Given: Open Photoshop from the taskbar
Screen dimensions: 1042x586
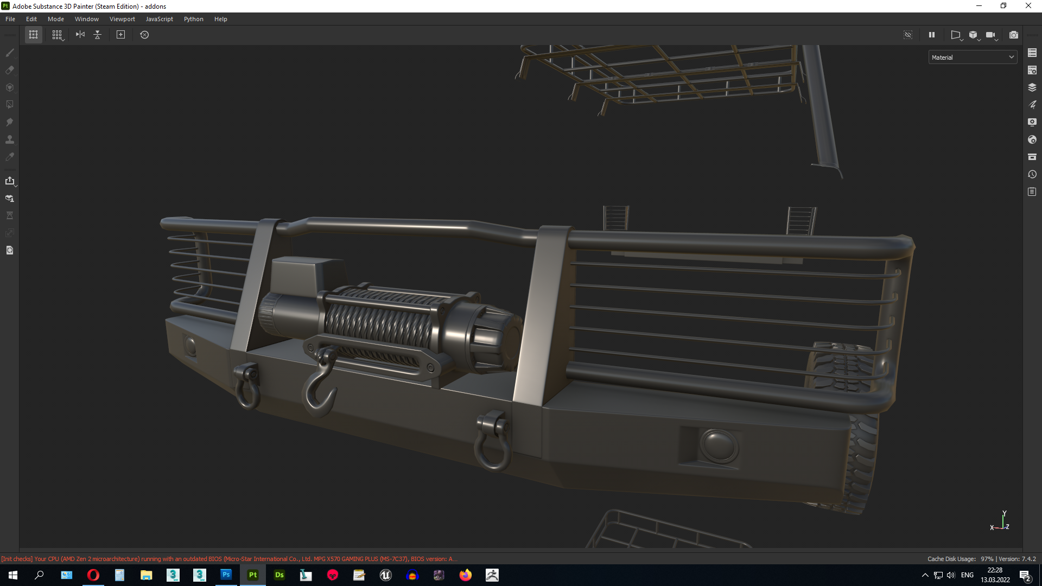Looking at the screenshot, I should pos(226,575).
